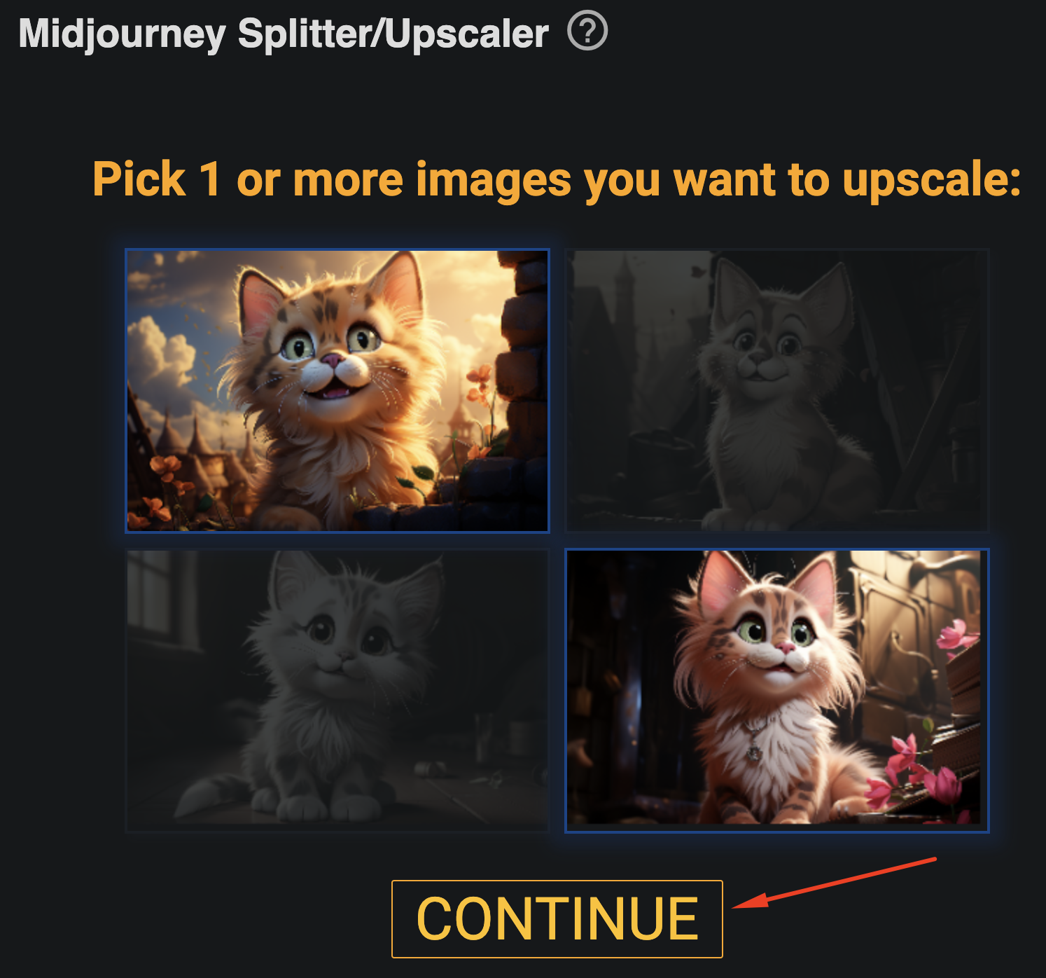Choose the darkened kitten beside gothic towers

coord(777,391)
